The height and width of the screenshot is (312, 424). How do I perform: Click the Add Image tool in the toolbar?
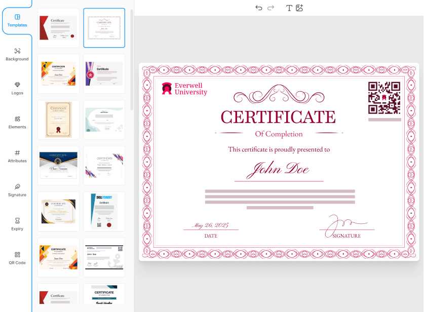tap(300, 8)
